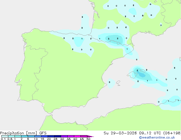Select the 20–25 mm legend swatch
This screenshot has height=140, width=181.
(51, 136)
